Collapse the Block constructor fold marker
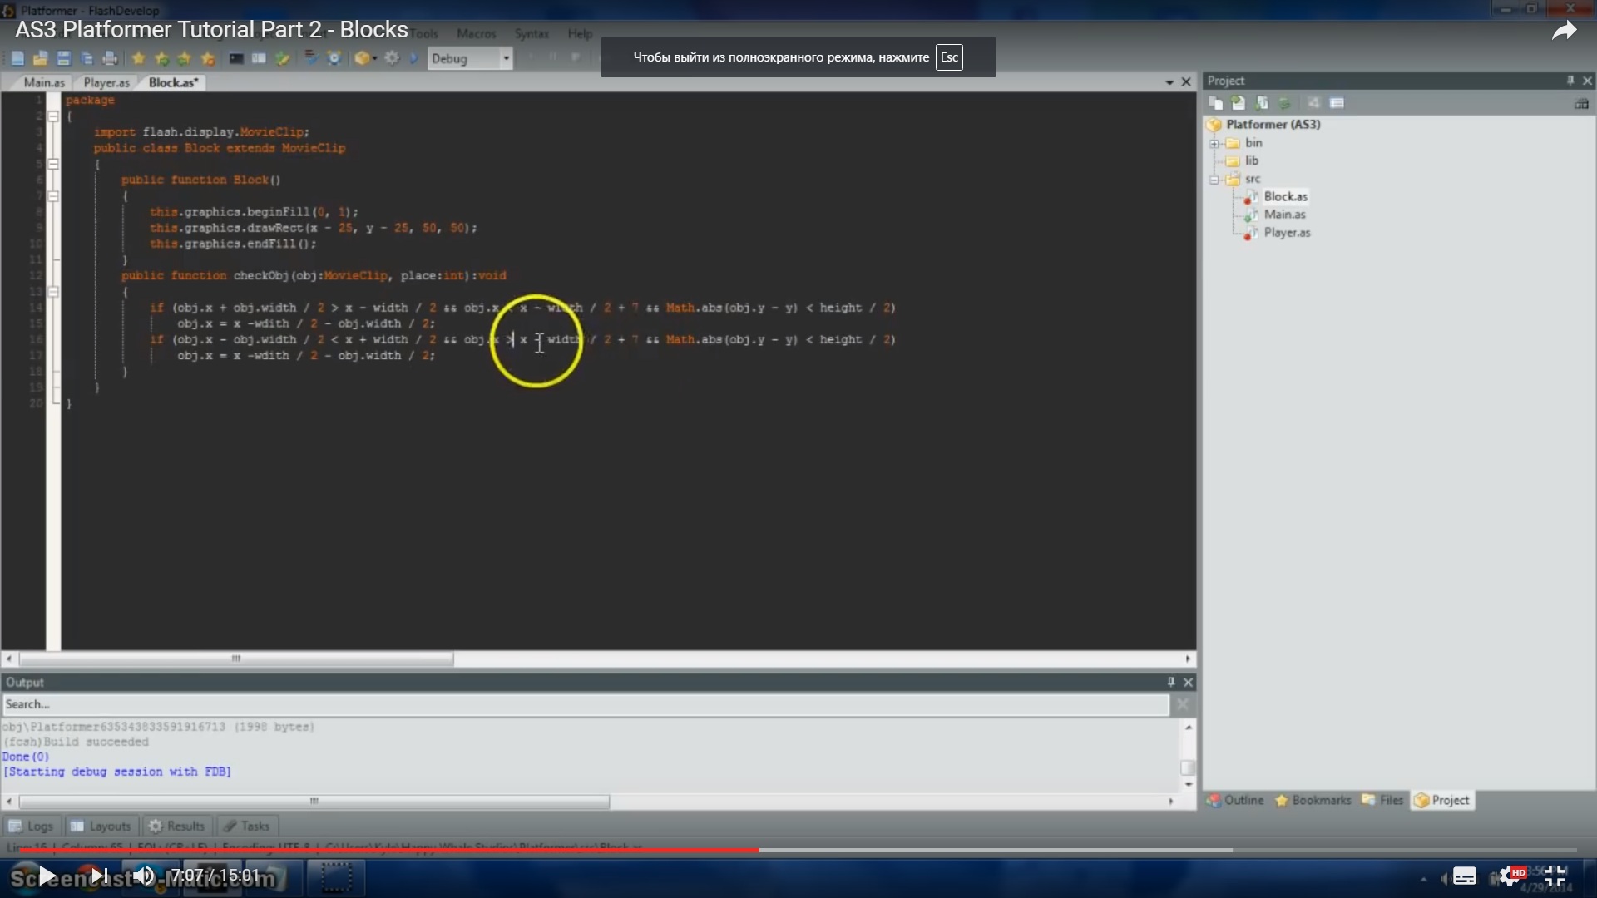1597x898 pixels. tap(53, 196)
